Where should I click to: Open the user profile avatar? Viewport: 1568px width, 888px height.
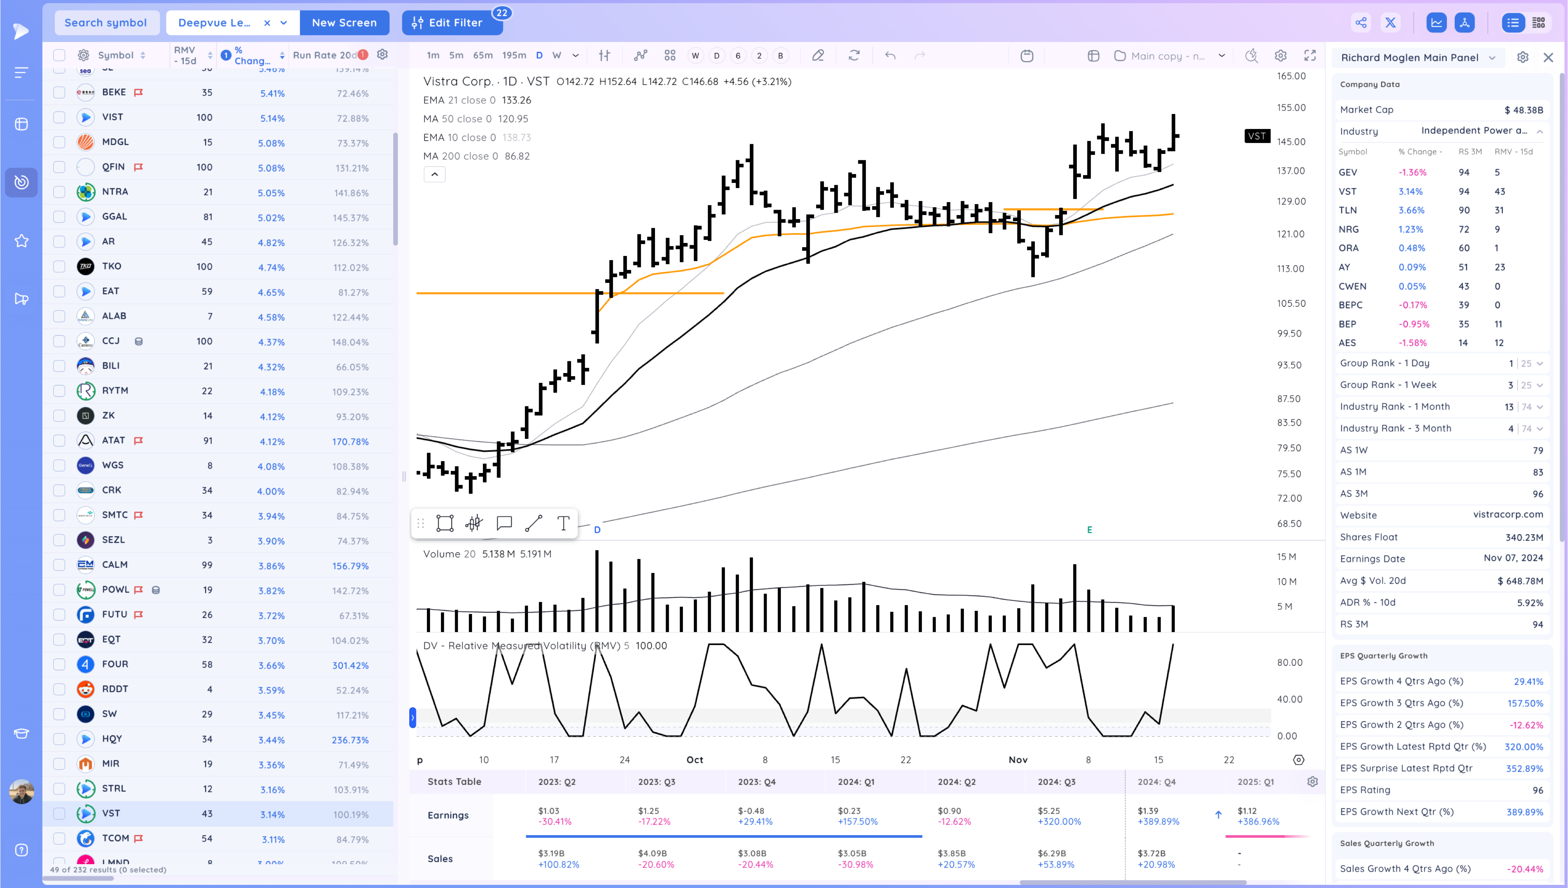tap(21, 792)
